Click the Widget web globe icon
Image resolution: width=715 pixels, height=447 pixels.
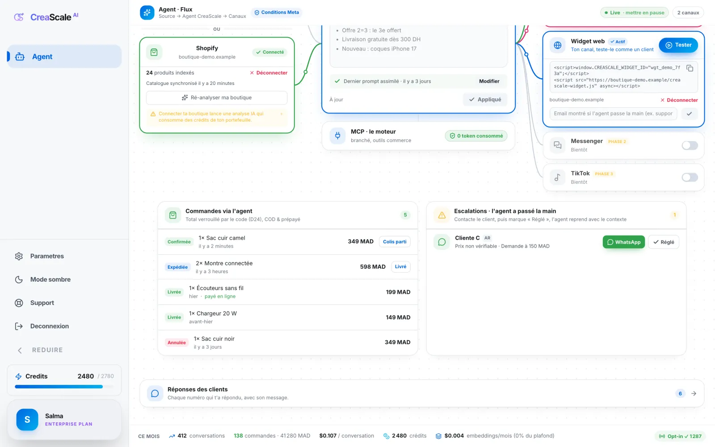(557, 45)
